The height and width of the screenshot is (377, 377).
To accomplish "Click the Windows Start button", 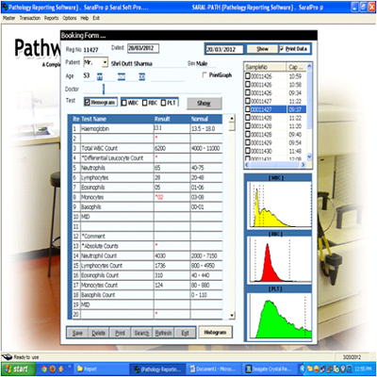I will click(x=18, y=369).
